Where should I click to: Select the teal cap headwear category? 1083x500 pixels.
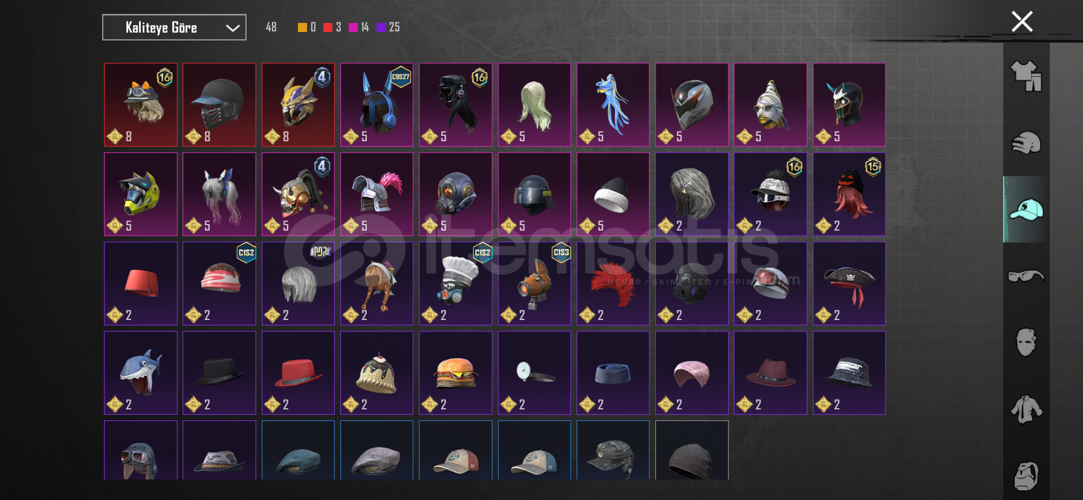1026,210
